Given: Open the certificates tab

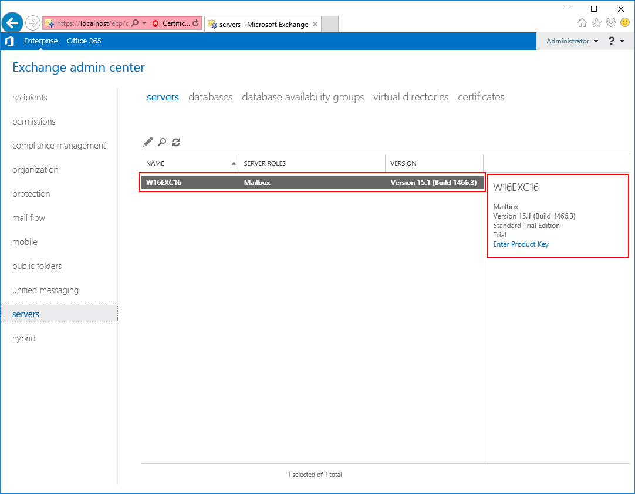Looking at the screenshot, I should click(x=481, y=97).
